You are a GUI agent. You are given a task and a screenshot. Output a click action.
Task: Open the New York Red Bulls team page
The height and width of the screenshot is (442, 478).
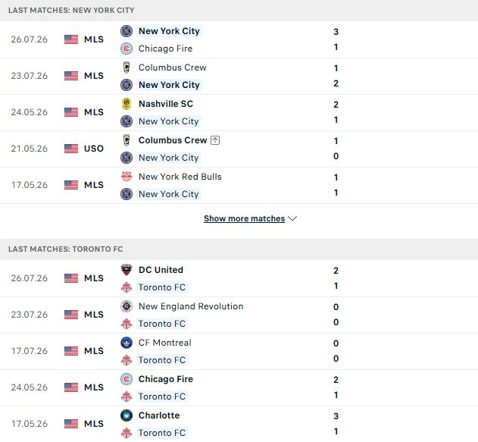click(x=180, y=177)
